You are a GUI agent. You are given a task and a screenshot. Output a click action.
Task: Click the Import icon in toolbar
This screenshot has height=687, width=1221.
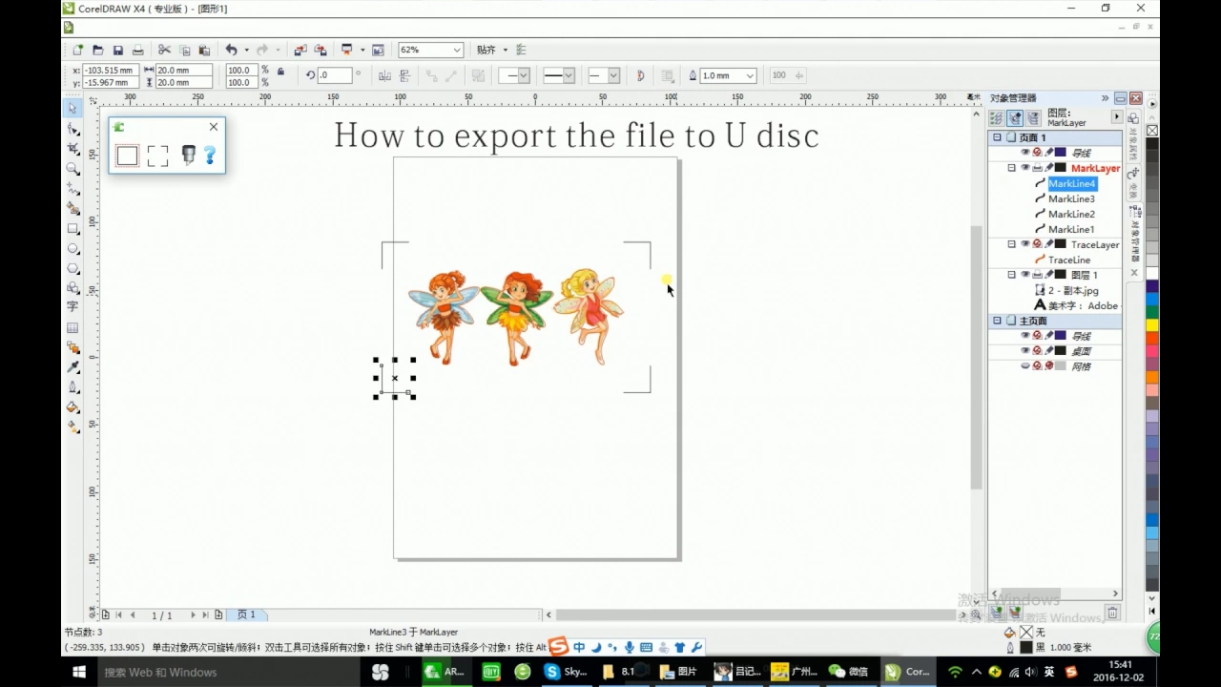(300, 50)
